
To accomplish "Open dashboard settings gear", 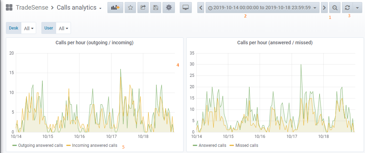I will pyautogui.click(x=169, y=8).
